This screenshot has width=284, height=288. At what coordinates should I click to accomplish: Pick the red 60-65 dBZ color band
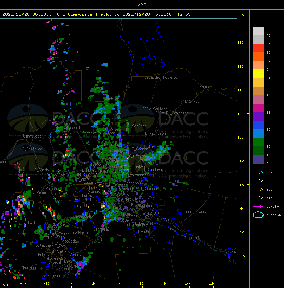coord(258,48)
